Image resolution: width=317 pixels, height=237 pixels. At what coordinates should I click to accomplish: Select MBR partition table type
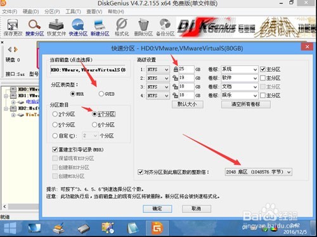point(73,94)
